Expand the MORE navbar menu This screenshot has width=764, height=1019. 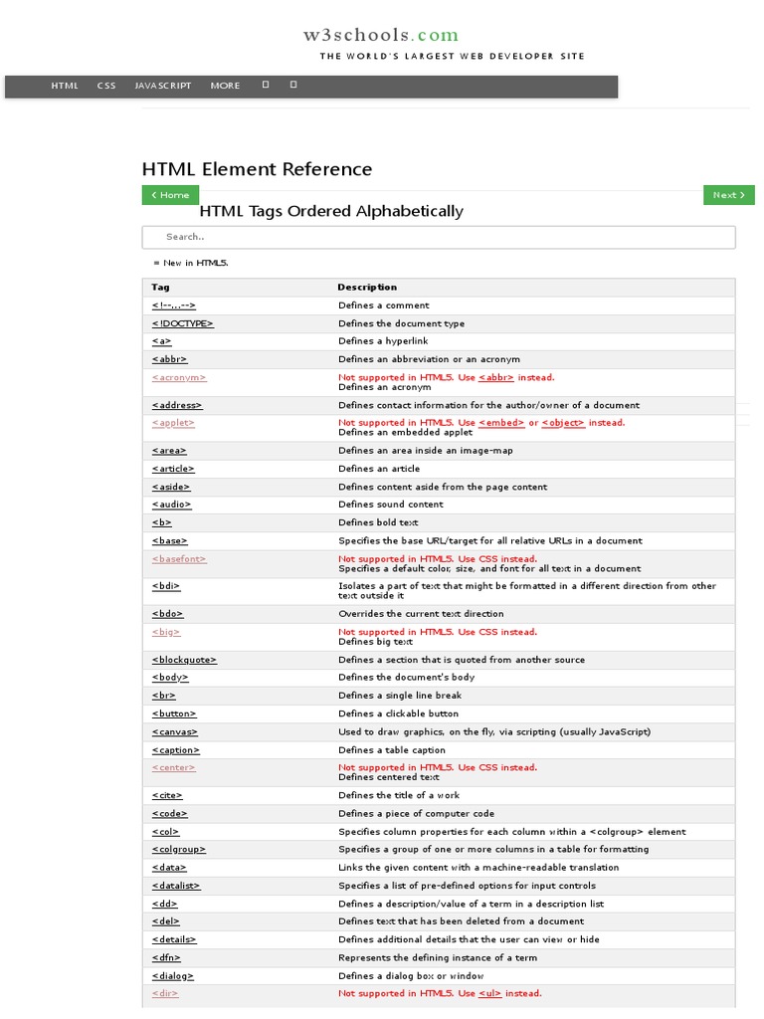[225, 86]
